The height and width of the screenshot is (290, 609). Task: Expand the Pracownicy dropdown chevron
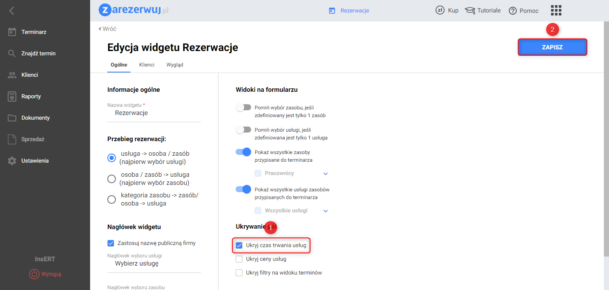coord(325,174)
